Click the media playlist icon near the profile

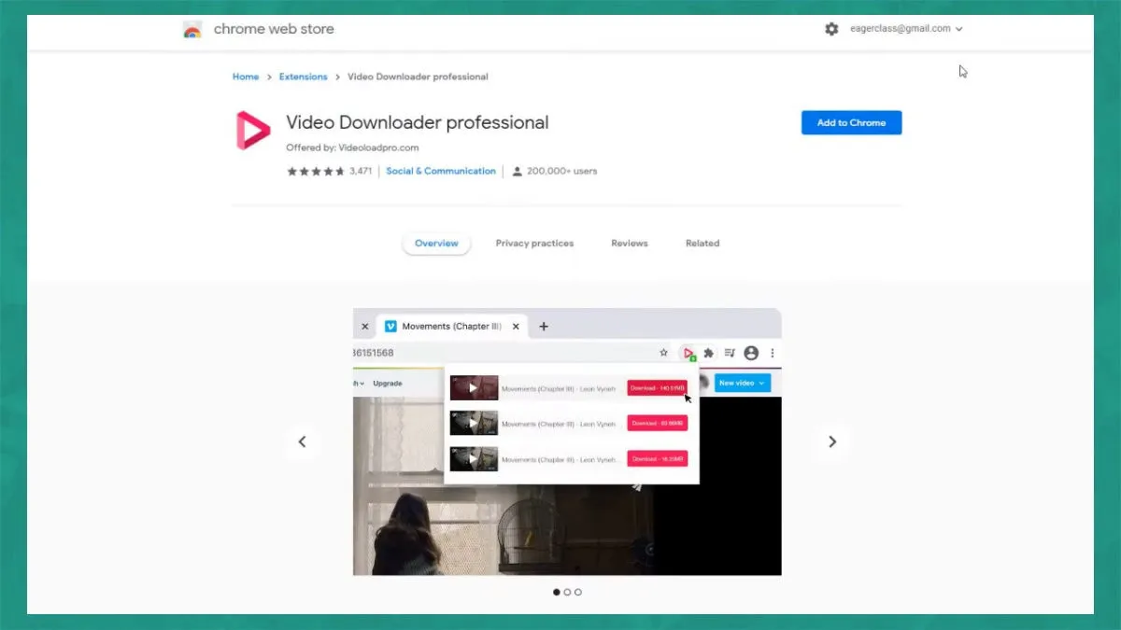730,353
